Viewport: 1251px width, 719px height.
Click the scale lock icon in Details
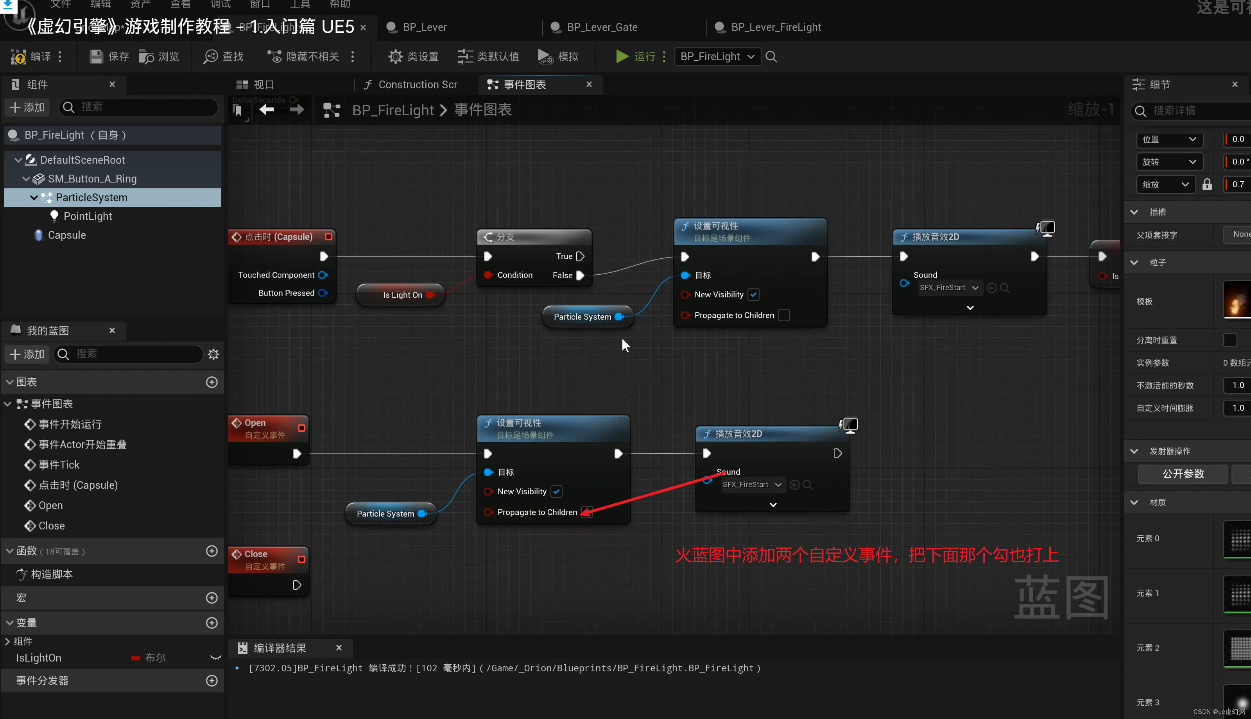tap(1207, 184)
